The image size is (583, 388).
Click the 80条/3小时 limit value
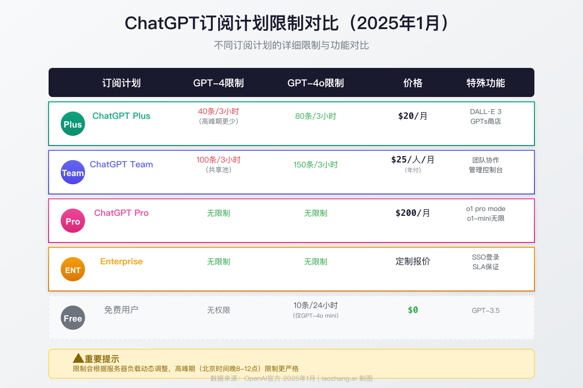pyautogui.click(x=316, y=116)
